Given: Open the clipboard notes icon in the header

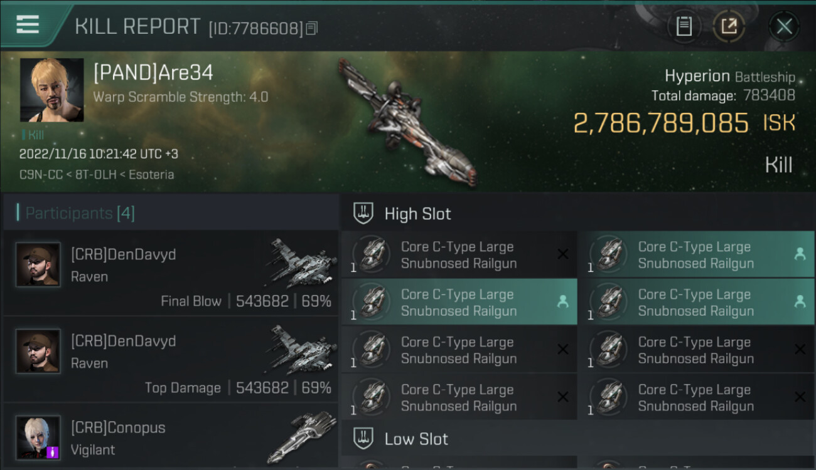Looking at the screenshot, I should [684, 26].
